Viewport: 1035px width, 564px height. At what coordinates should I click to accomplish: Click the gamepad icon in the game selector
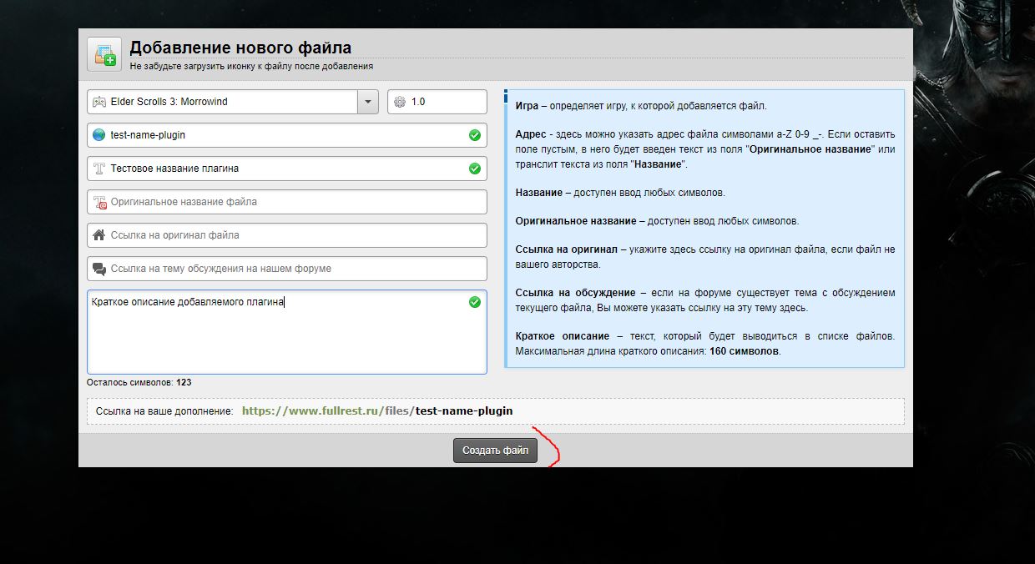click(x=98, y=102)
